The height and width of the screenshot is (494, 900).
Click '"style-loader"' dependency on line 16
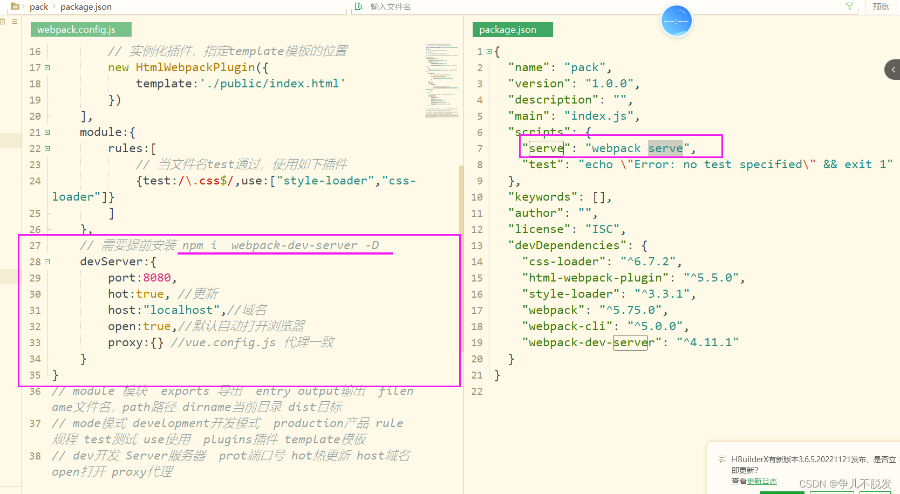click(x=571, y=294)
